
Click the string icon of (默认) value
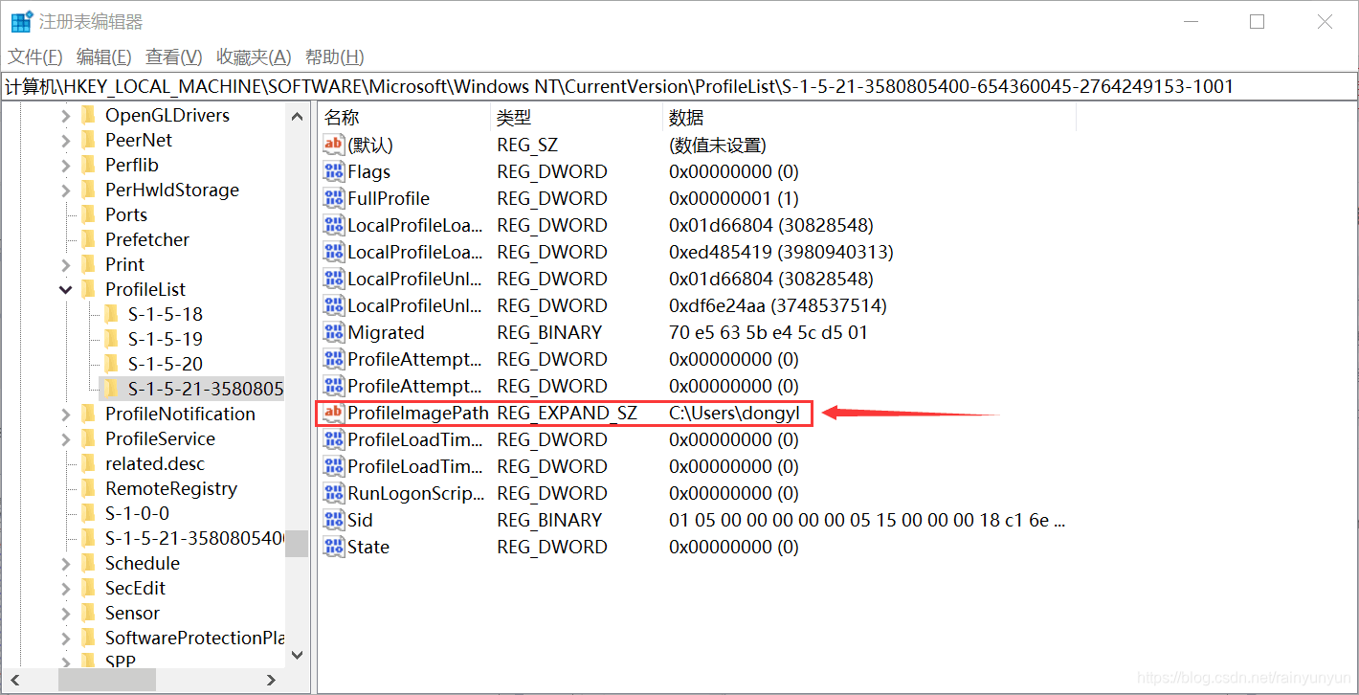333,145
